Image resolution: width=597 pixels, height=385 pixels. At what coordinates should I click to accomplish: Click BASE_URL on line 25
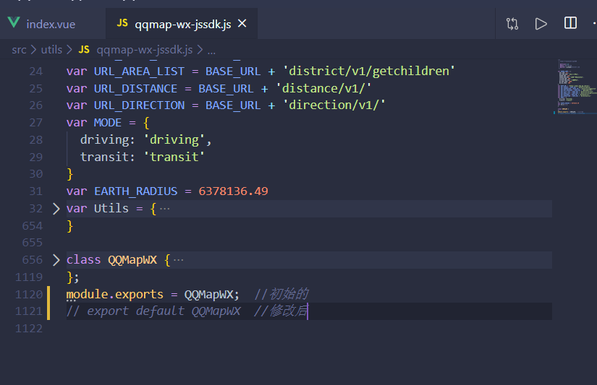[x=226, y=89]
